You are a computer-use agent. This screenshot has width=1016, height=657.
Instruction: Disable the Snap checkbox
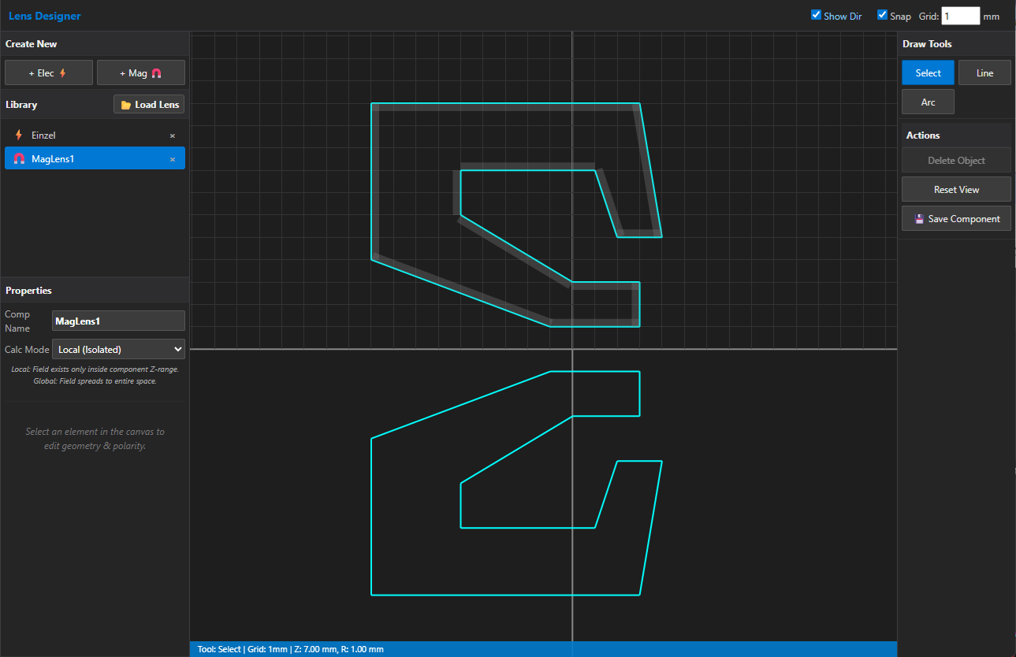882,15
